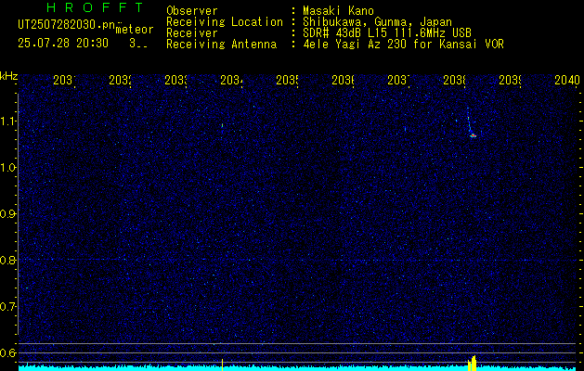Viewport: 584px width, 371px height.
Task: Click the bright red meteor echo near 2038
Action: [x=473, y=135]
